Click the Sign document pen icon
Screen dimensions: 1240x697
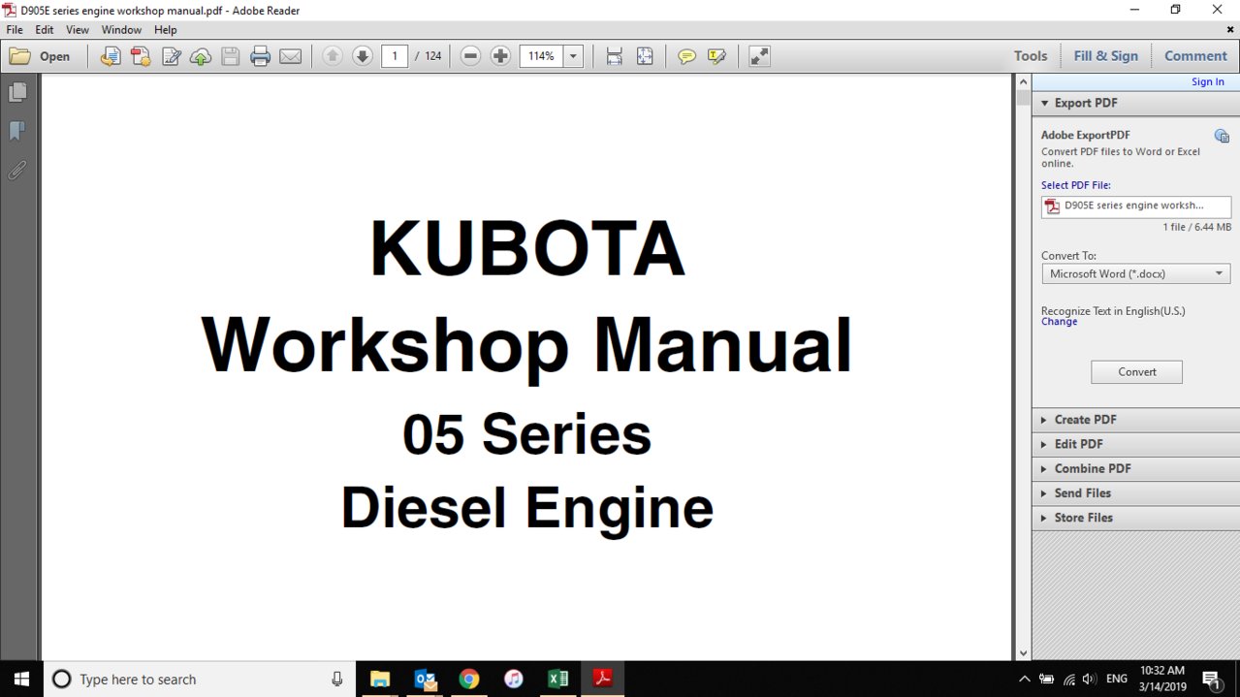click(171, 56)
